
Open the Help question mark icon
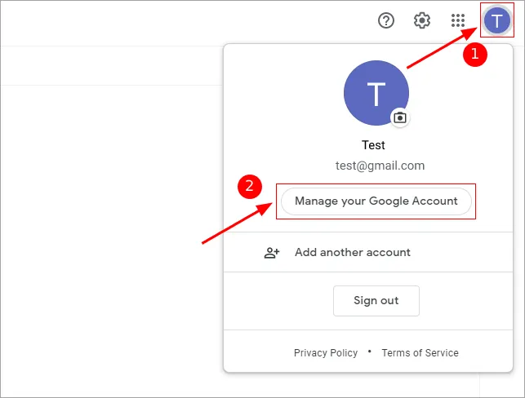386,20
